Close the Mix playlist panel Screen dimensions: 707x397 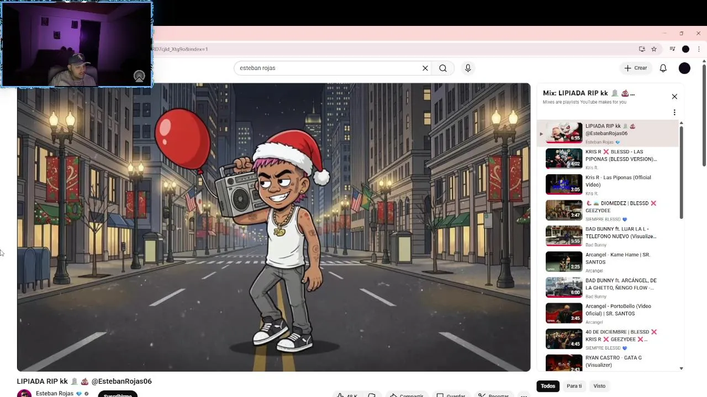(674, 96)
